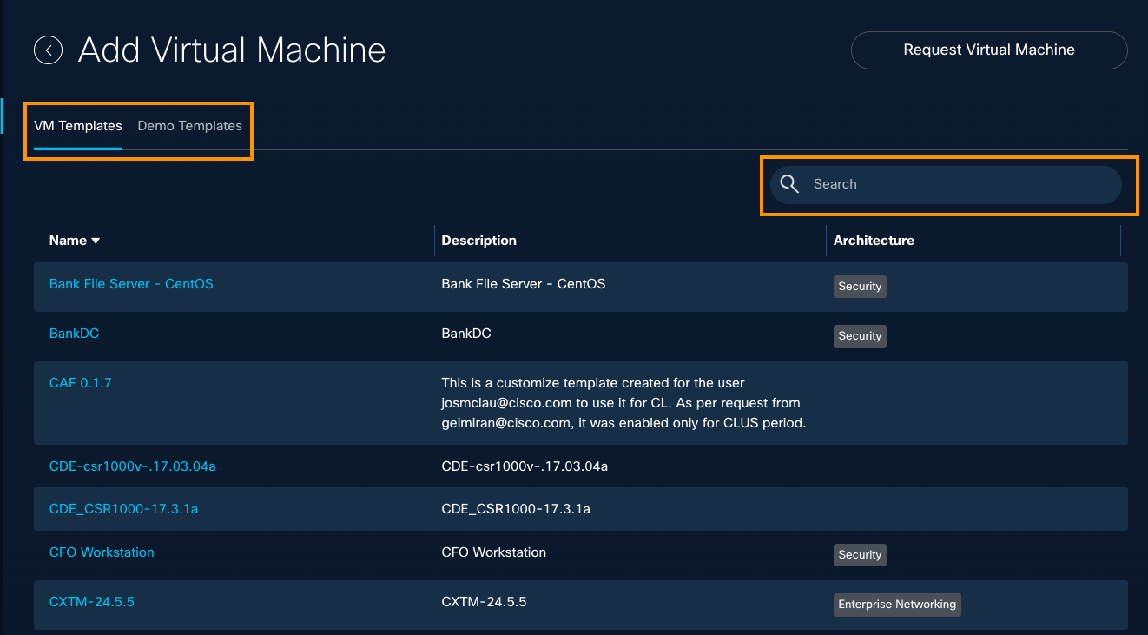Click the magnifier icon in the search box
Screen dimensions: 1148x635
coord(789,184)
